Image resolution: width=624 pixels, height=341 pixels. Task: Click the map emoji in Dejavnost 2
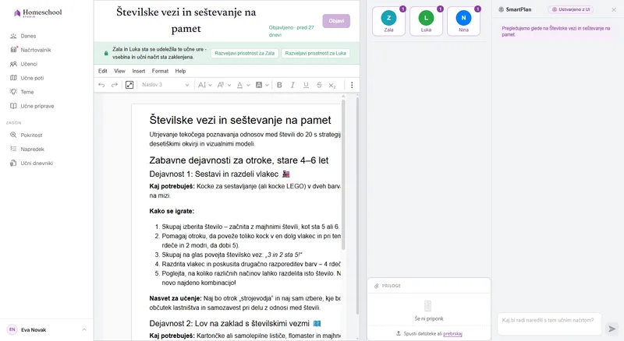[x=317, y=324]
